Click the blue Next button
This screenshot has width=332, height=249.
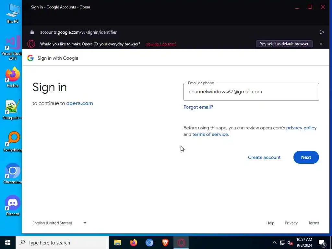[306, 157]
